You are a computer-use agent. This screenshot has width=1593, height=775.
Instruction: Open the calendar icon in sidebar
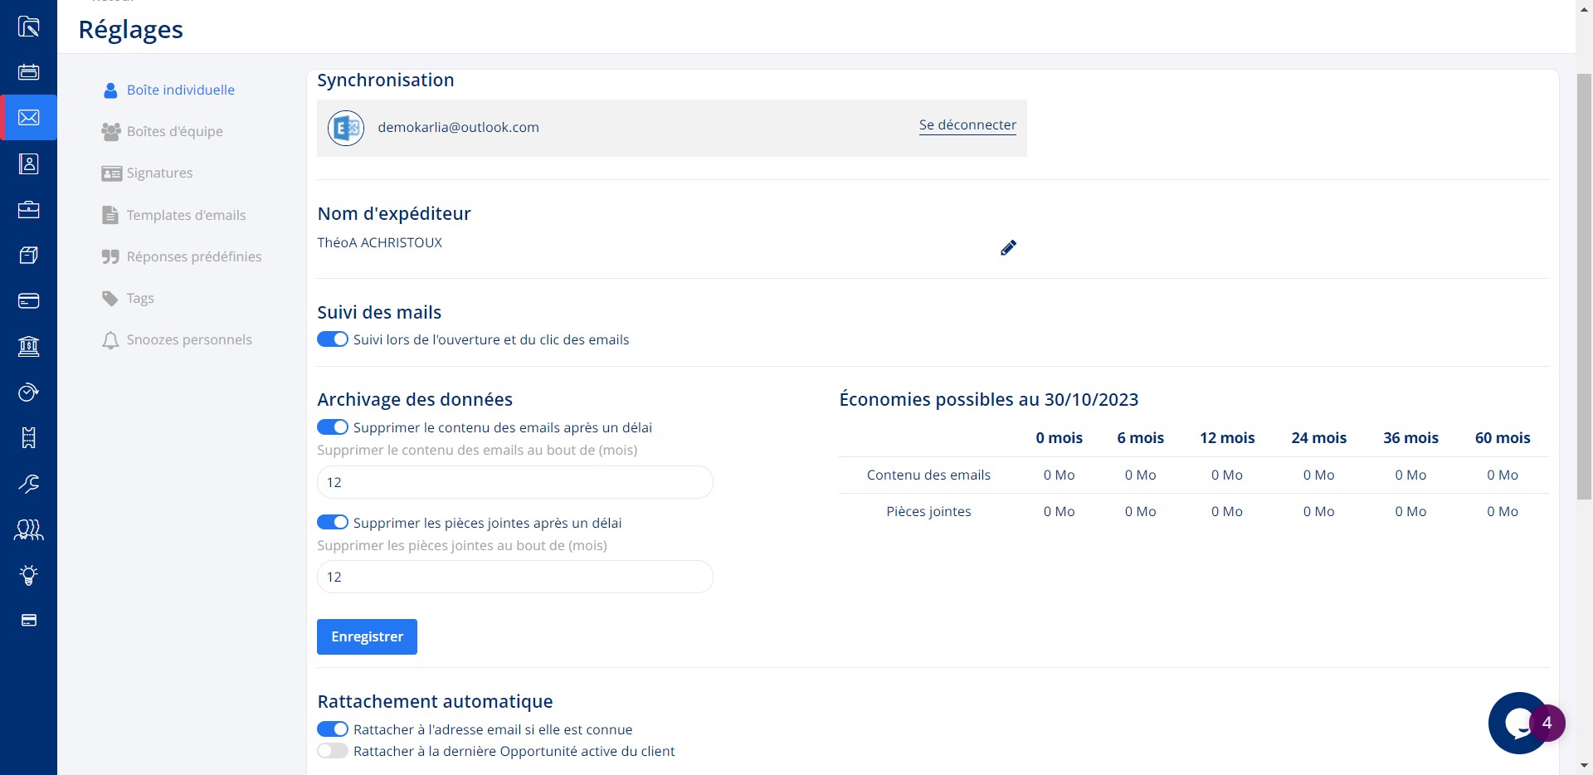pyautogui.click(x=28, y=71)
